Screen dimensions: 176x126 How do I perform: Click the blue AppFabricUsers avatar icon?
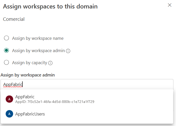(9, 114)
